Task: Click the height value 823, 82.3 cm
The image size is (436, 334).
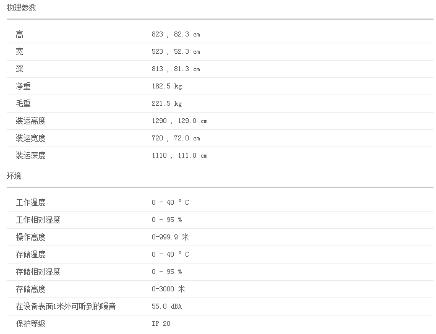Action: (x=176, y=35)
